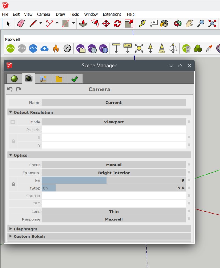Expand the Custom Bokeh section
This screenshot has width=220, height=268.
point(11,236)
